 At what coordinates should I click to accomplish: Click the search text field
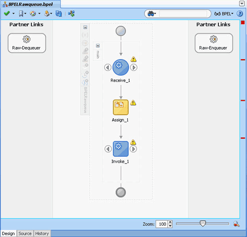click(x=183, y=14)
